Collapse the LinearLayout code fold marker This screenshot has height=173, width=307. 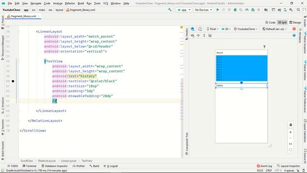coord(19,32)
